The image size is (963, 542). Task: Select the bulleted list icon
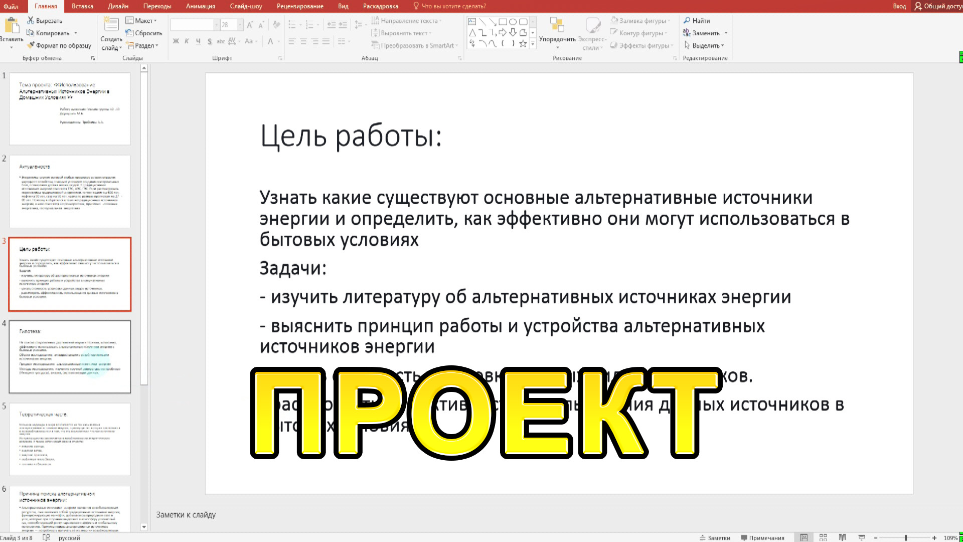pyautogui.click(x=292, y=24)
